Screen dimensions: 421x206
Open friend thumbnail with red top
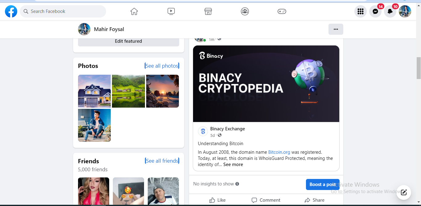point(93,191)
